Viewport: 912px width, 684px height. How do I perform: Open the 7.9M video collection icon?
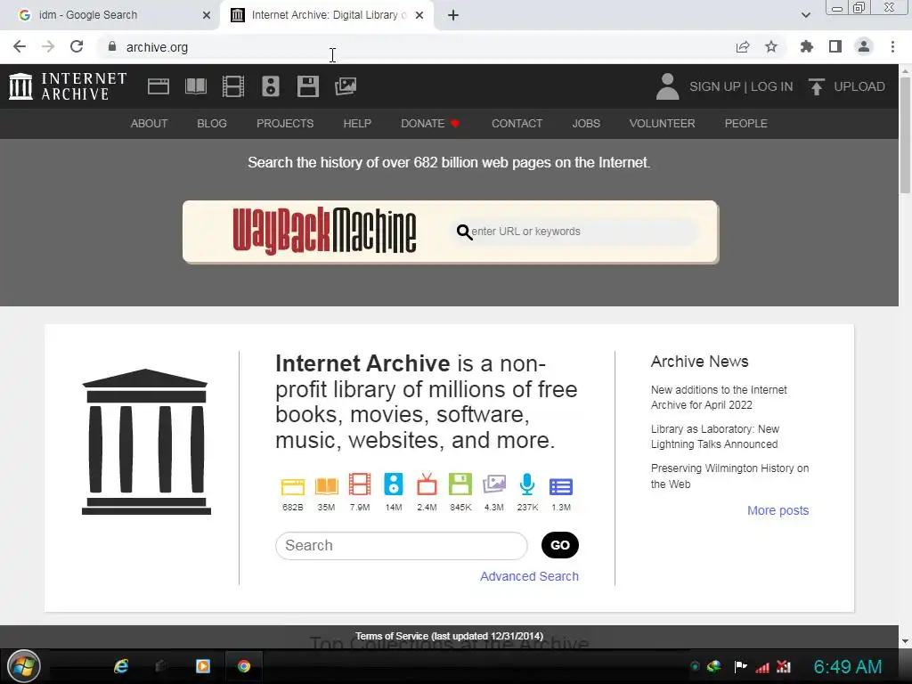pos(360,484)
